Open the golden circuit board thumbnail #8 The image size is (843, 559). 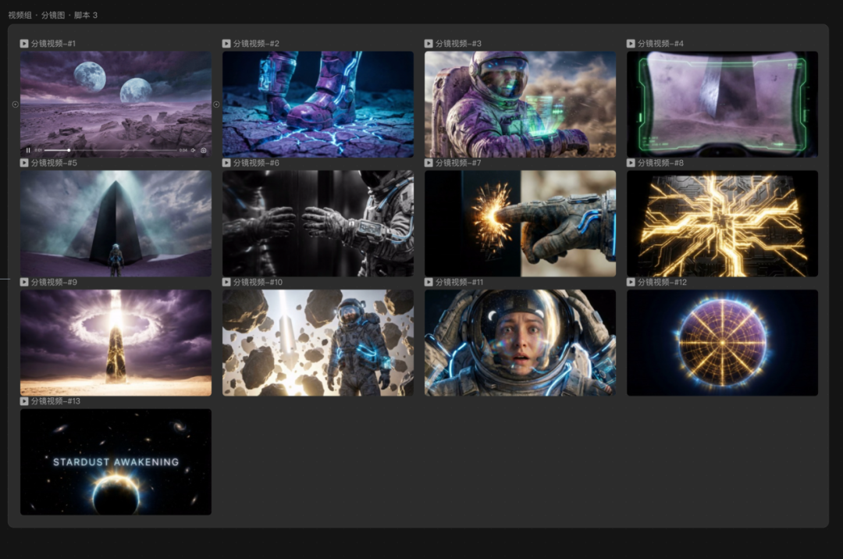point(722,223)
